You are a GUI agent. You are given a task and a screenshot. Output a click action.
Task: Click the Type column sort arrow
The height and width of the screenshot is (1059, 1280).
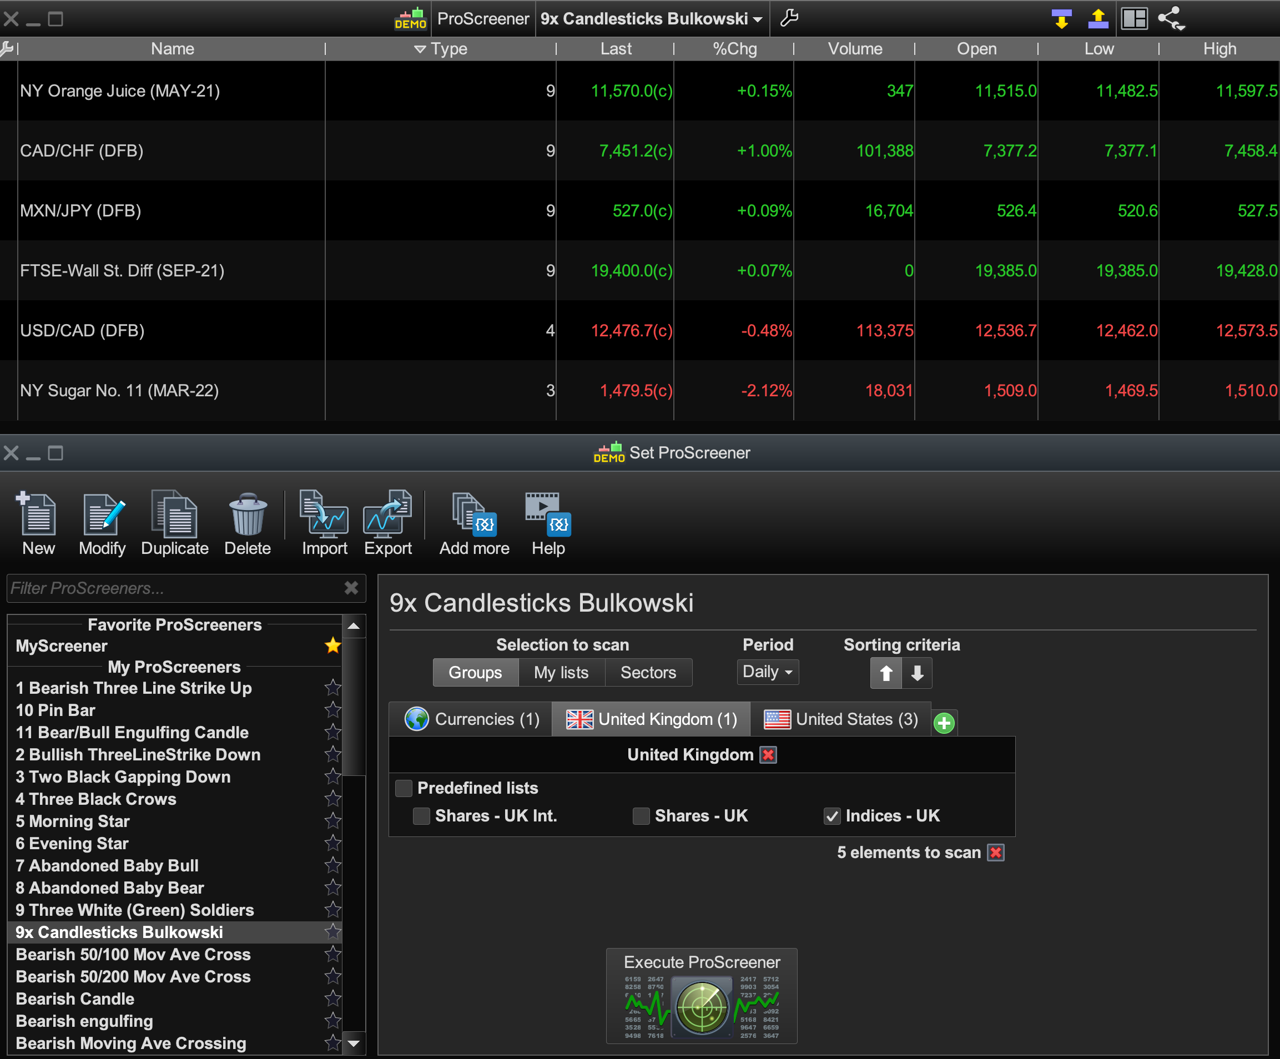[x=419, y=49]
